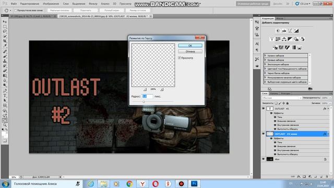Select the Crop tool
This screenshot has height=188, width=334.
point(5,41)
